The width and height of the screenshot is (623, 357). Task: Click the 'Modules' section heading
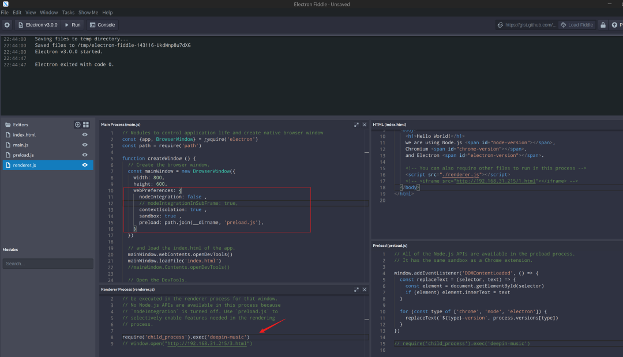10,249
